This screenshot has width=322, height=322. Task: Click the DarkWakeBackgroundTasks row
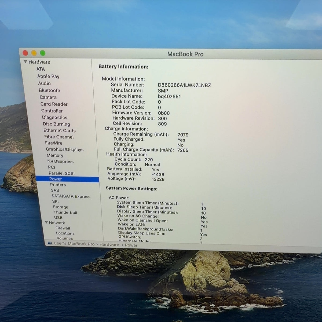(x=160, y=229)
